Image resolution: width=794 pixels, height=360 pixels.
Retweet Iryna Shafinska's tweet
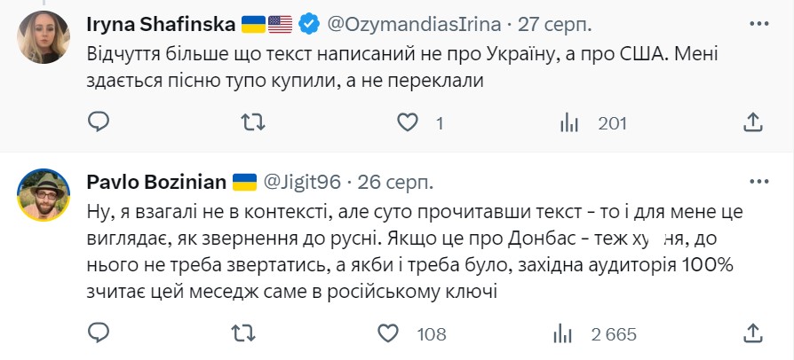pyautogui.click(x=253, y=121)
